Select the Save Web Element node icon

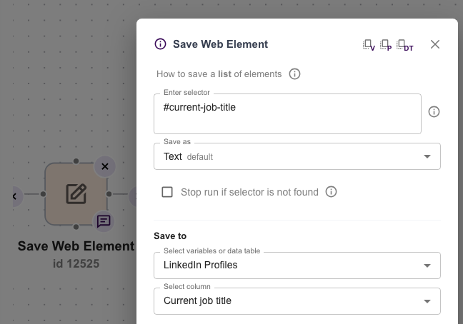tap(76, 193)
